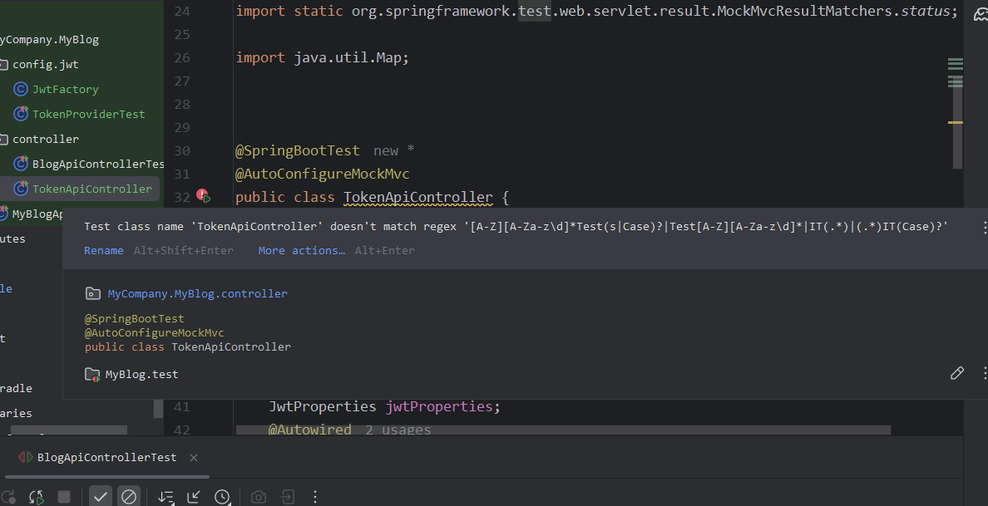Click the status import on line 24
988x506 pixels.
click(924, 11)
